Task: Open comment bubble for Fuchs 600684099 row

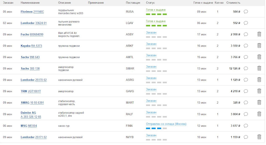Action: coord(246,34)
